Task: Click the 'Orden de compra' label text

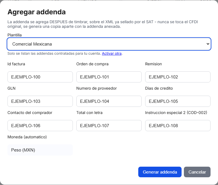Action: click(92, 64)
